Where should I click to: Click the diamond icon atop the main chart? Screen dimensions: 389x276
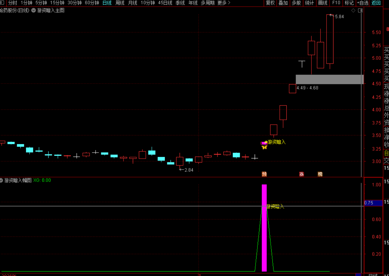pyautogui.click(x=353, y=11)
